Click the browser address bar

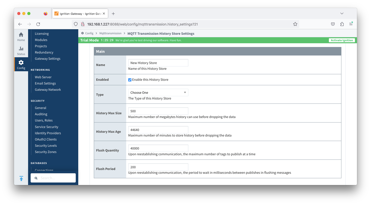point(186,24)
